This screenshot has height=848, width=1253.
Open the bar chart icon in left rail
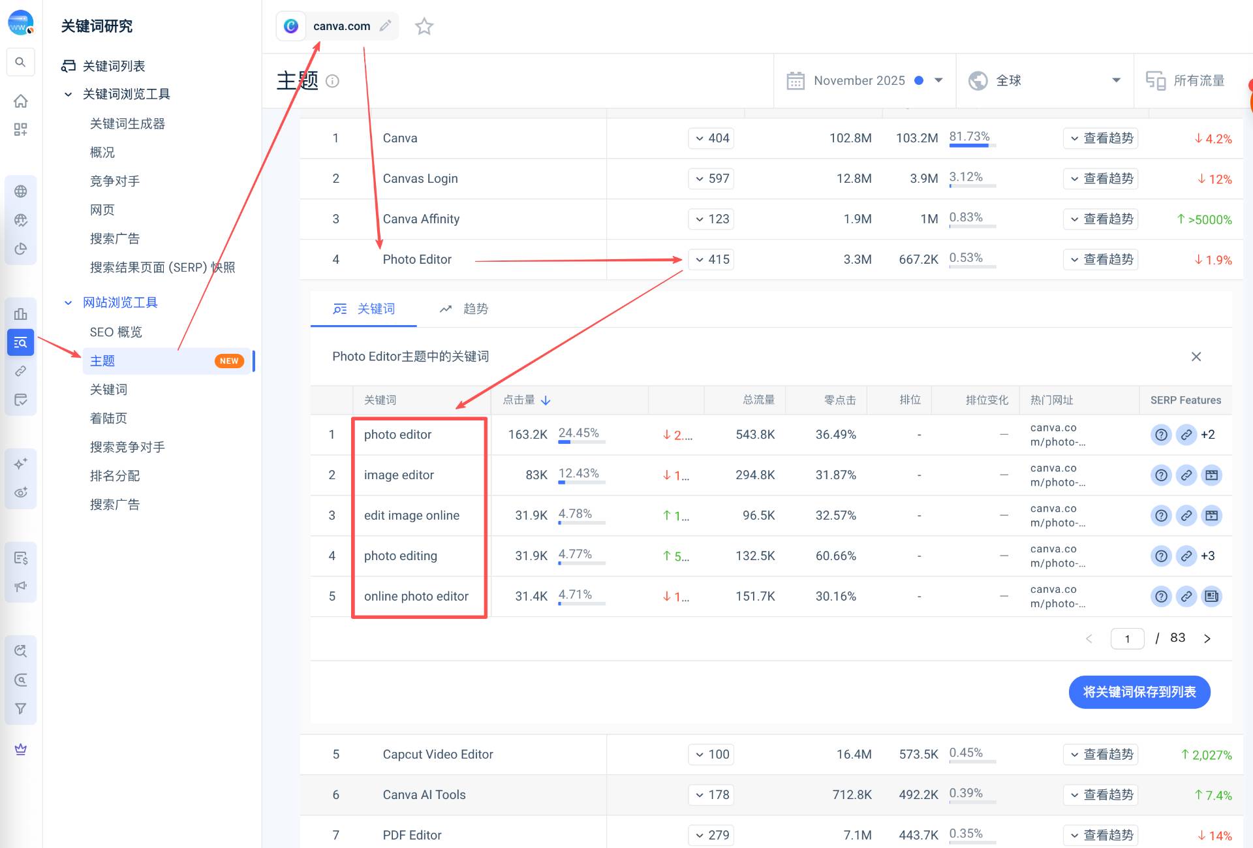20,314
